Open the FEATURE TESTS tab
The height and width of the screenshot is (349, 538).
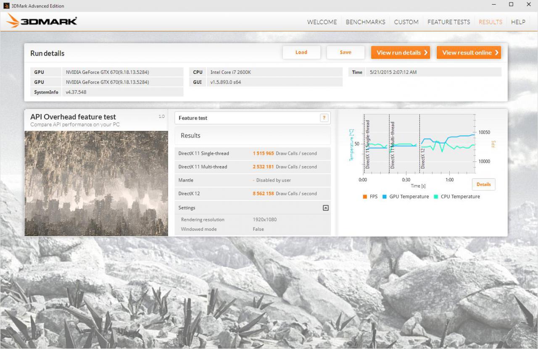[449, 22]
